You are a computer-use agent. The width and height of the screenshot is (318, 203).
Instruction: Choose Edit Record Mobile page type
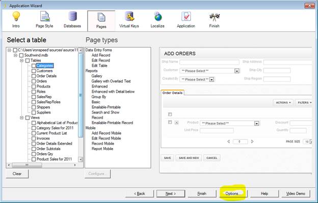tap(107, 138)
